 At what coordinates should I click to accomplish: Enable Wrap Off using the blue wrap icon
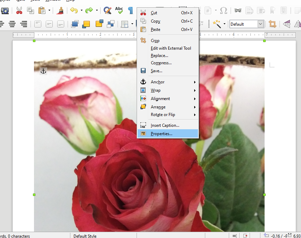click(75, 24)
